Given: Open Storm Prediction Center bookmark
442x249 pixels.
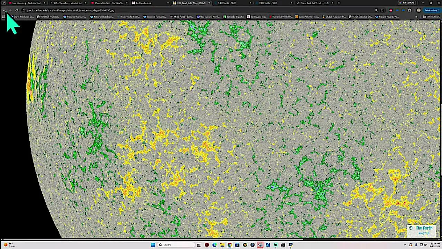Looking at the screenshot, I should [x=22, y=17].
